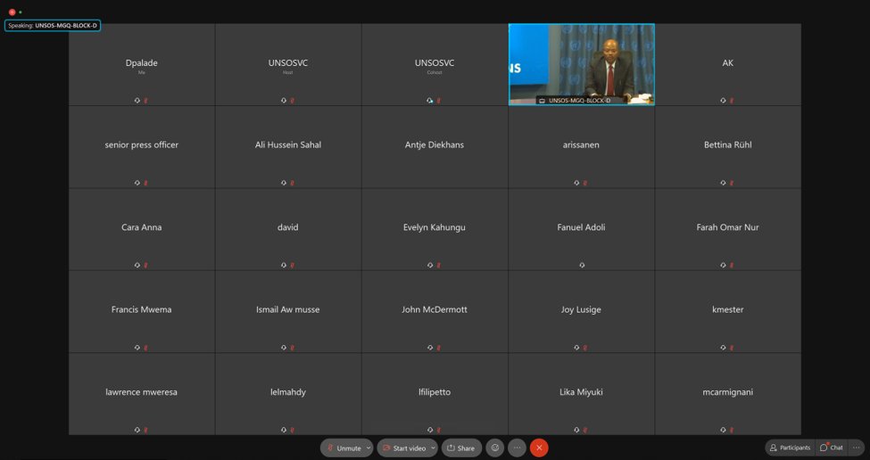Select the senior press officer name
Screen dimensions: 870x460
[142, 145]
